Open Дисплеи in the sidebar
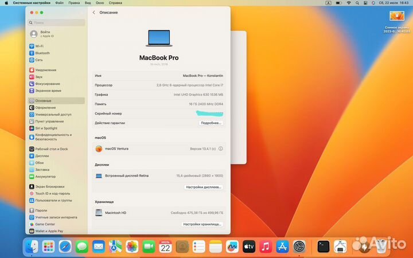This screenshot has height=258, width=413. click(39, 156)
